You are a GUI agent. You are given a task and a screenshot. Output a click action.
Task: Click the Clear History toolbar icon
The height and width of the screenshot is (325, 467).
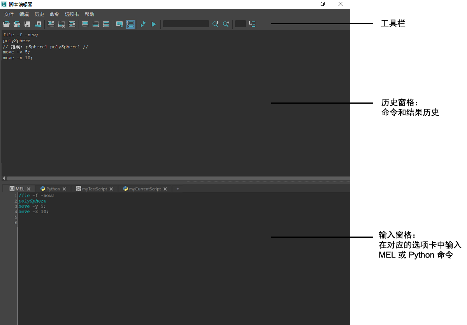click(x=51, y=24)
